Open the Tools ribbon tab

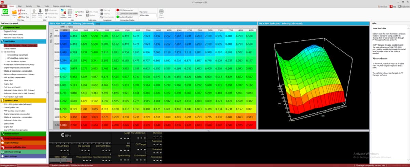tap(46, 6)
